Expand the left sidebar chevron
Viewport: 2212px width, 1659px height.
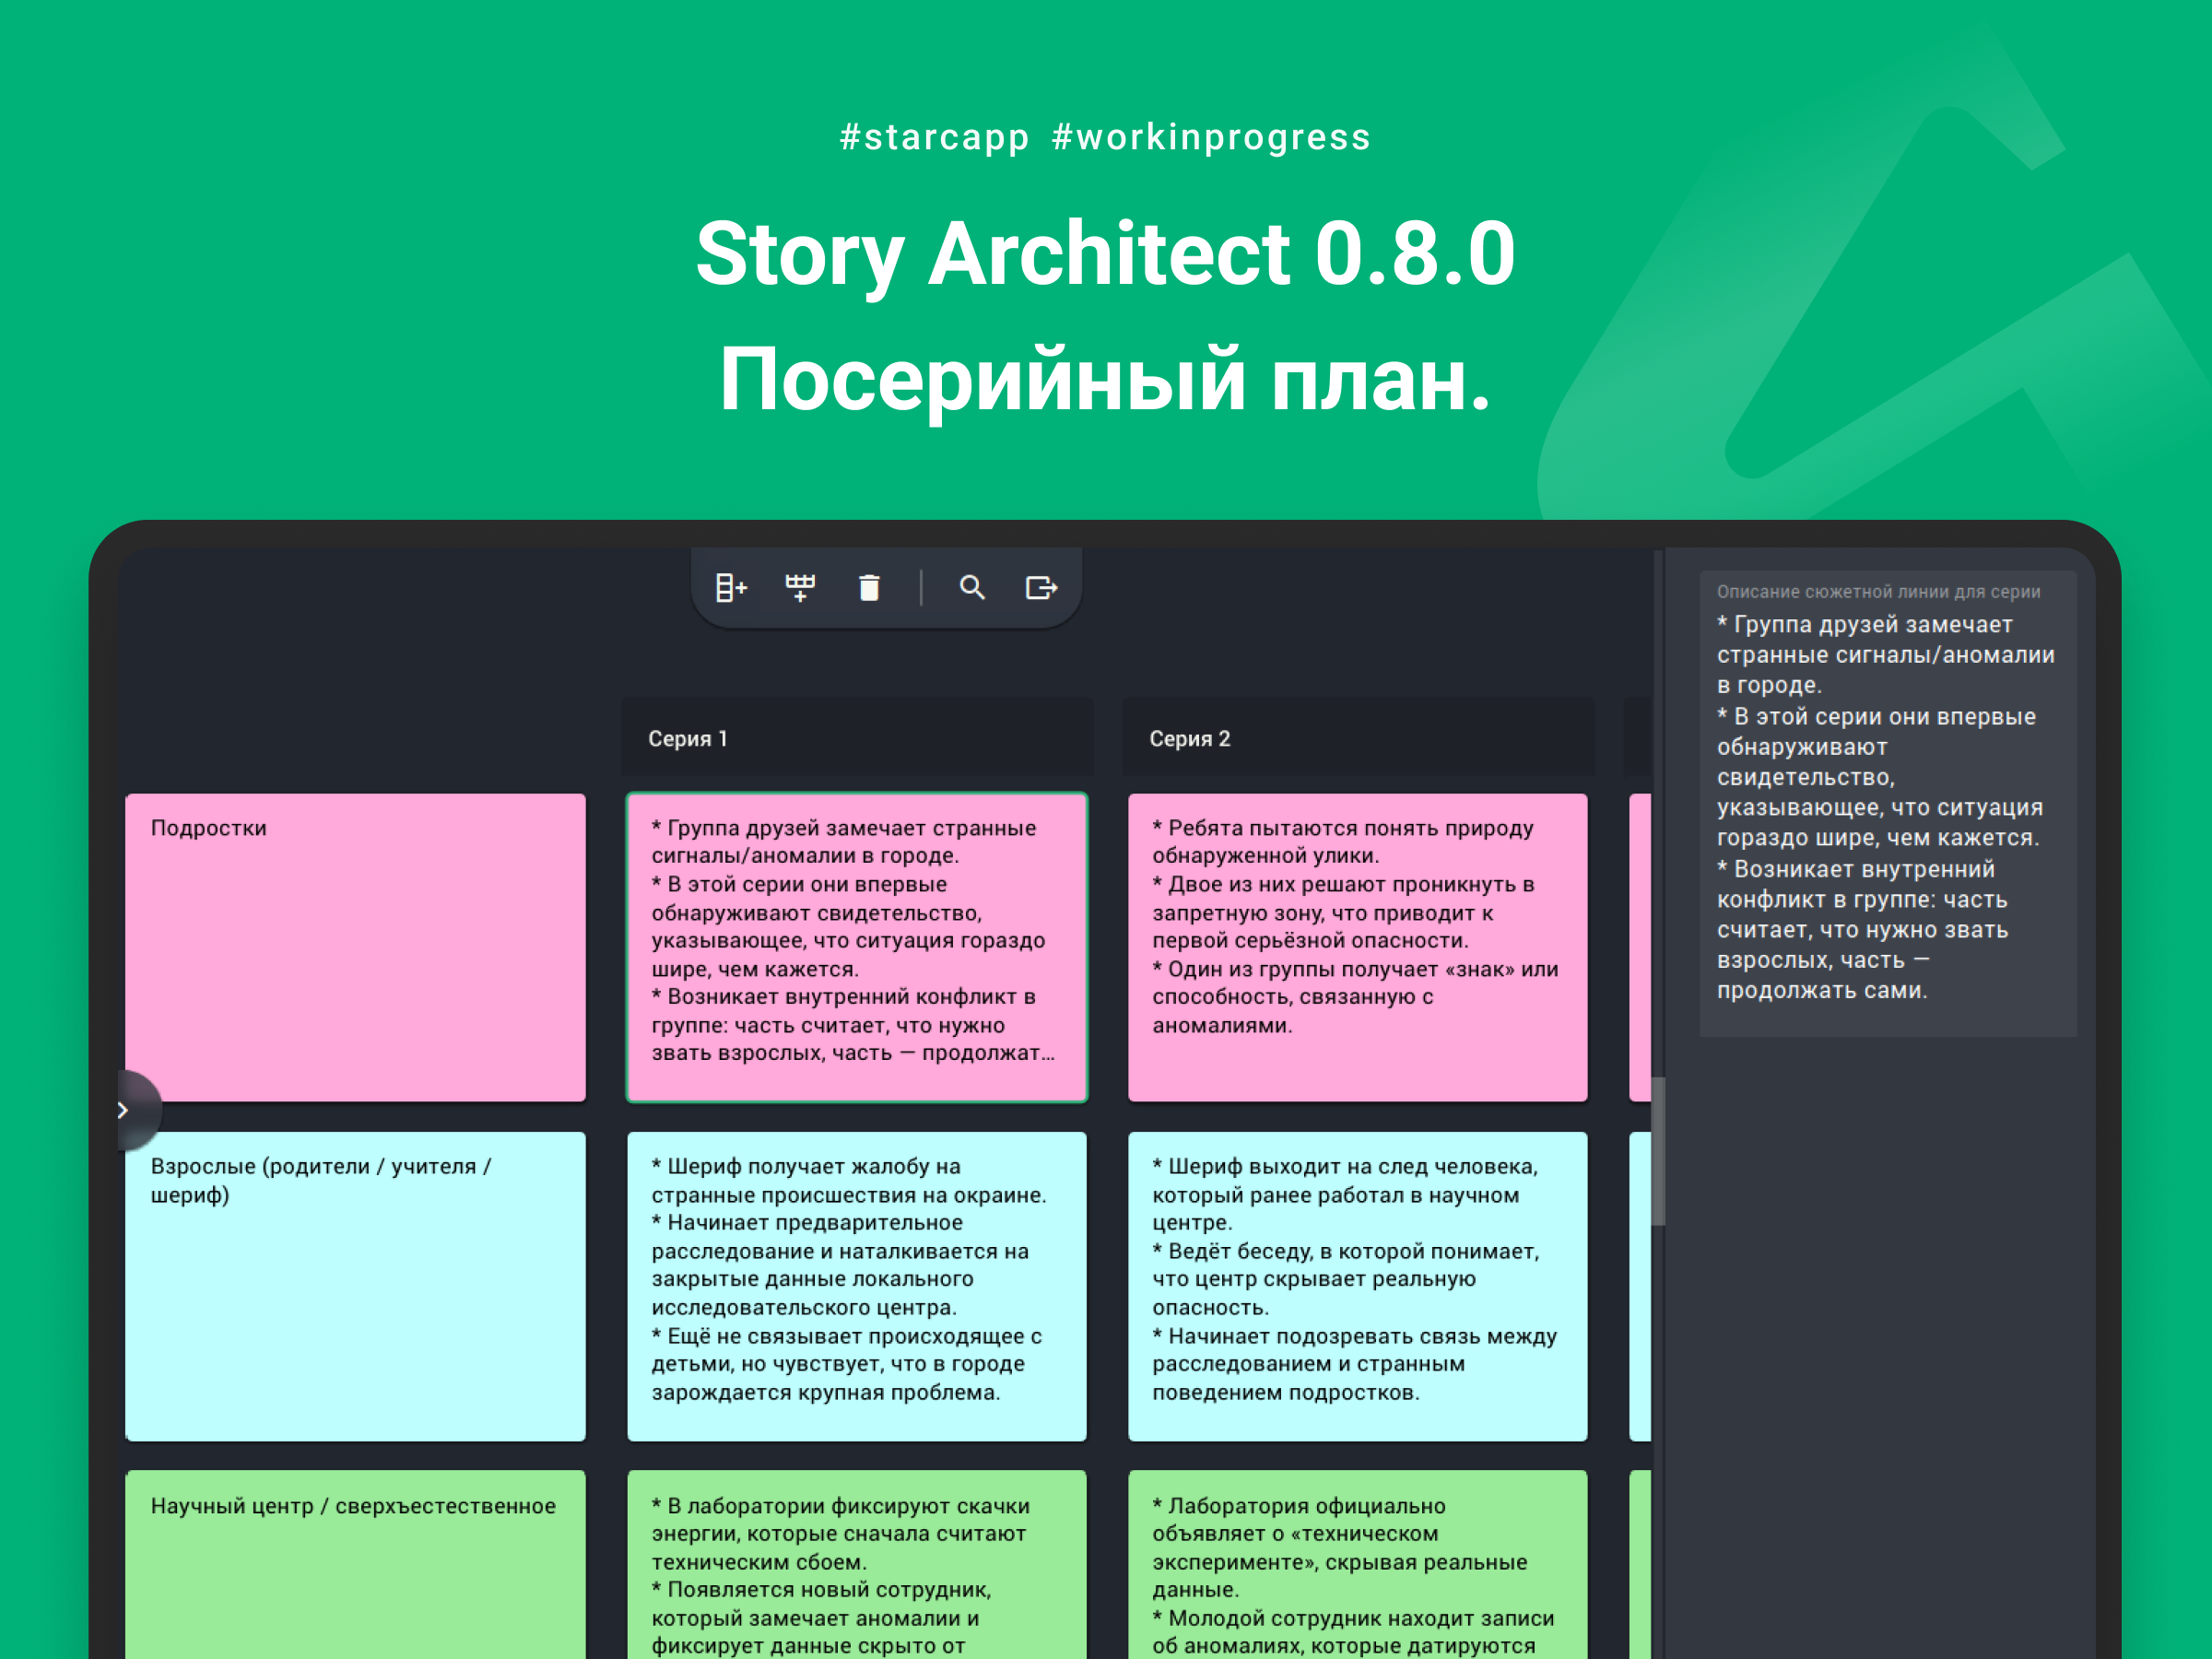124,1110
